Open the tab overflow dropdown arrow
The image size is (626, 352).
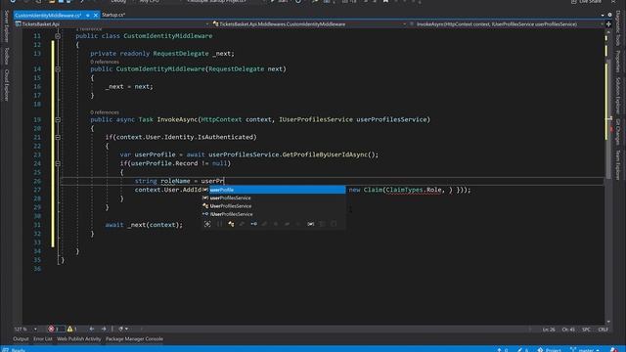tap(603, 15)
